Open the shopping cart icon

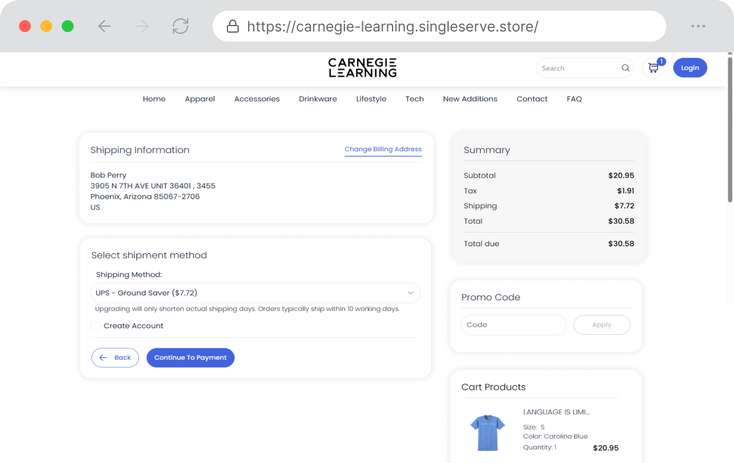[653, 68]
